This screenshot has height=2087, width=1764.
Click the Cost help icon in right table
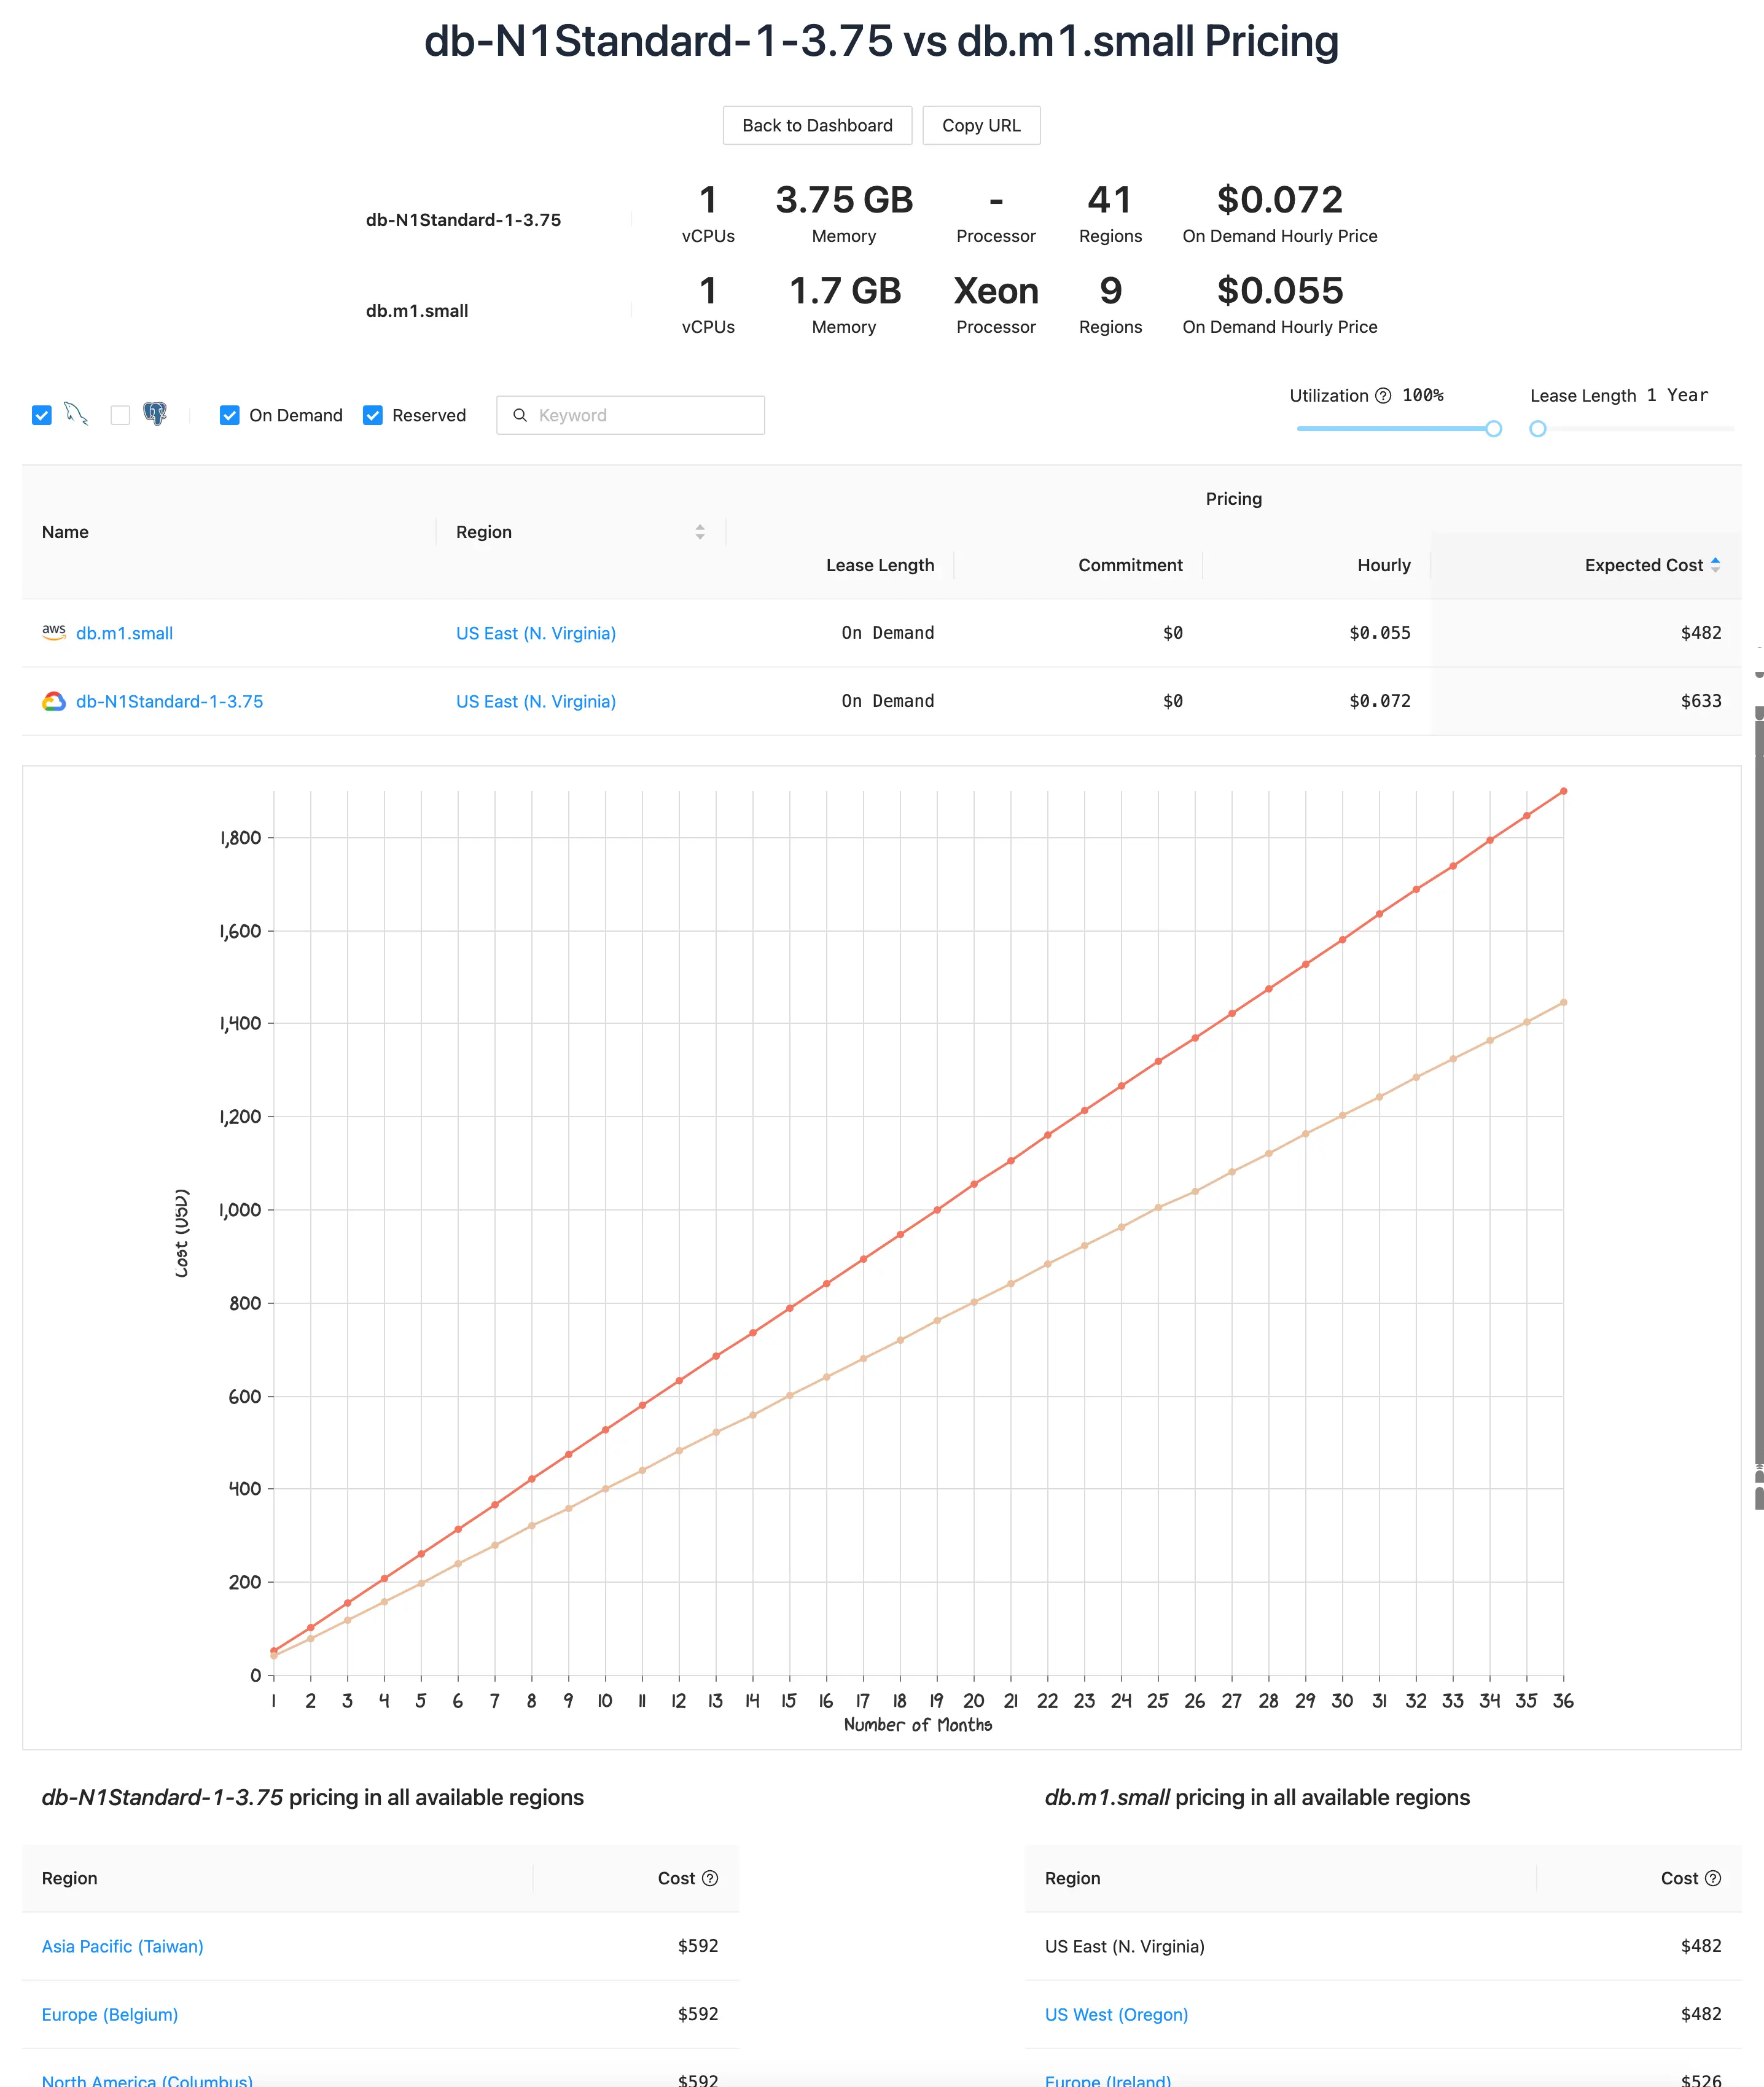1713,1878
